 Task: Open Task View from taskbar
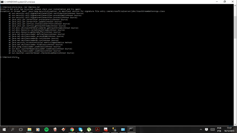(21, 130)
